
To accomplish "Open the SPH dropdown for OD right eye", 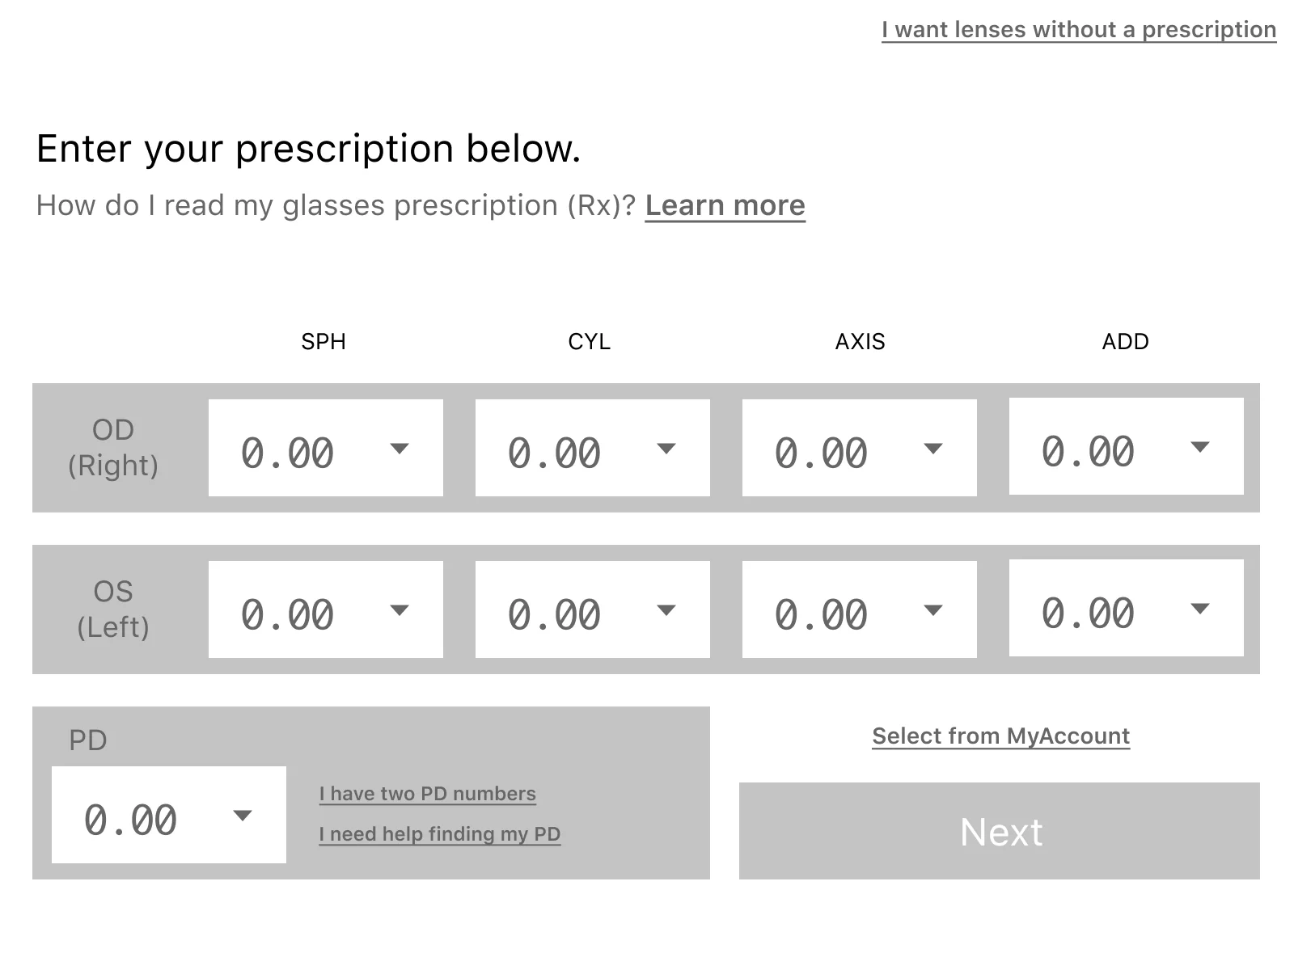I will pos(401,447).
